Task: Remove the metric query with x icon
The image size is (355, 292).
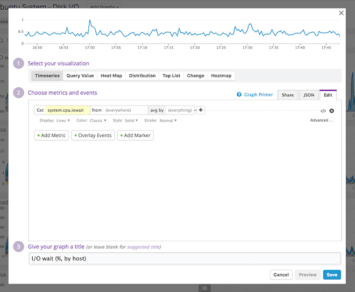Action: 331,111
